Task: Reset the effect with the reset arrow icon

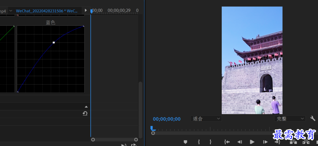Action: (x=85, y=114)
